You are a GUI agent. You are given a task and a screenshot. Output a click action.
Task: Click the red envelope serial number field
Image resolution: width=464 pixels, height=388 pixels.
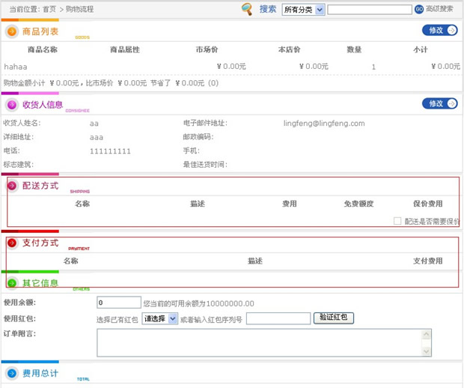pyautogui.click(x=278, y=318)
